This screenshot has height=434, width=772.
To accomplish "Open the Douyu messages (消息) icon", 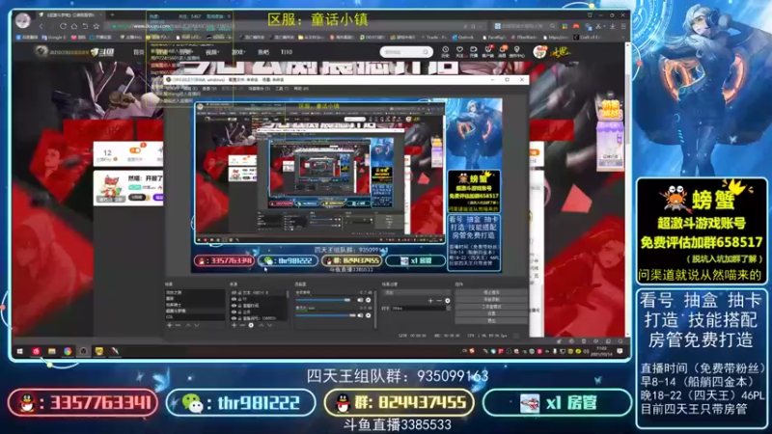I will 502,51.
